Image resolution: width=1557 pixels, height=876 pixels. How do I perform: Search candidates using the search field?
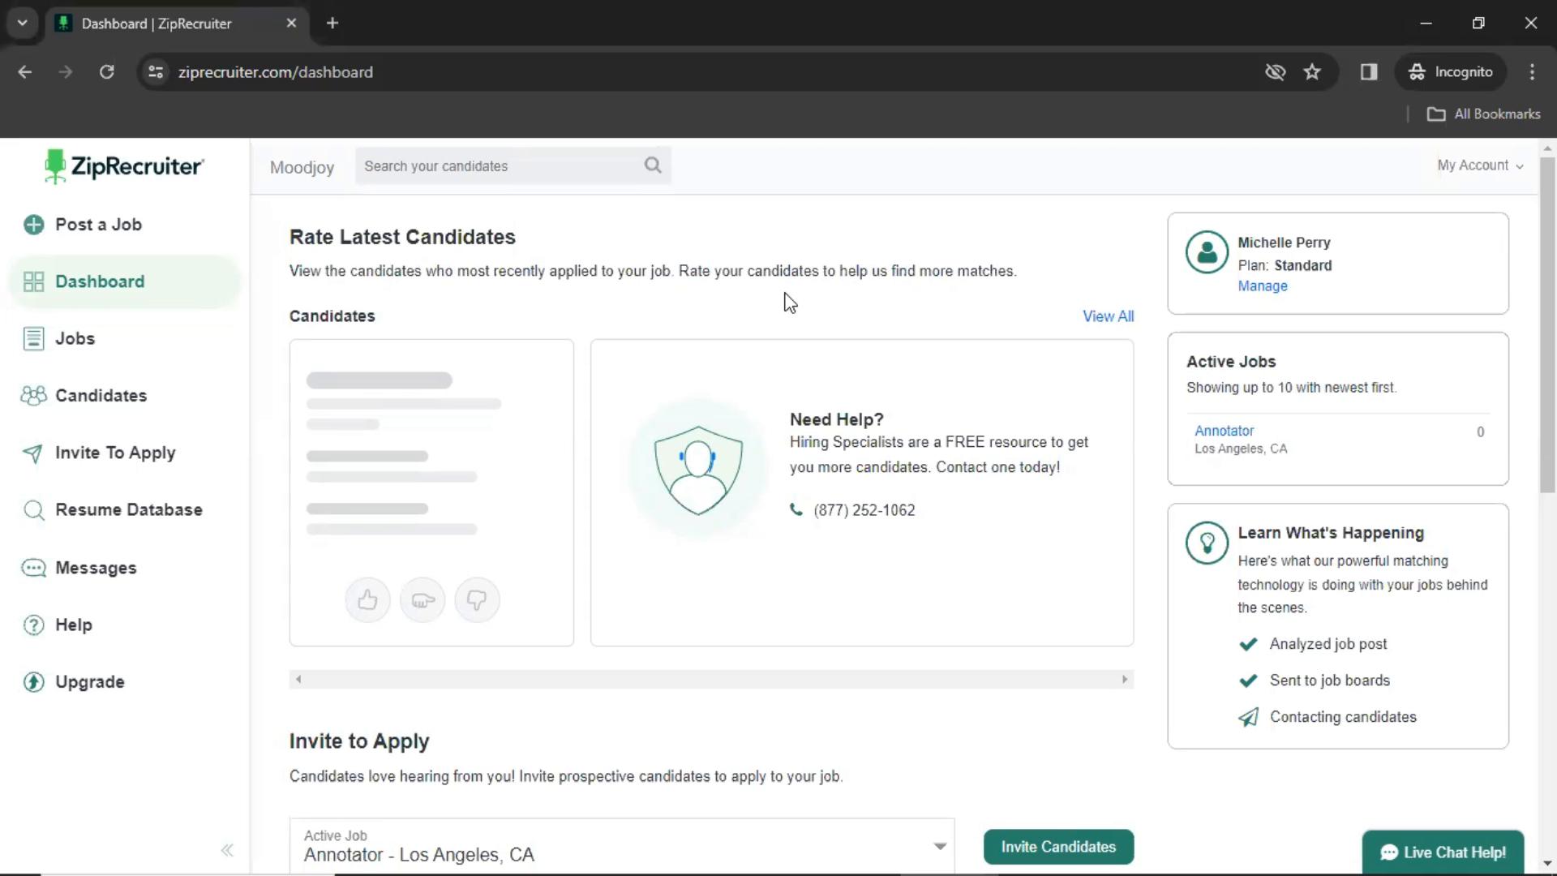[x=513, y=165]
